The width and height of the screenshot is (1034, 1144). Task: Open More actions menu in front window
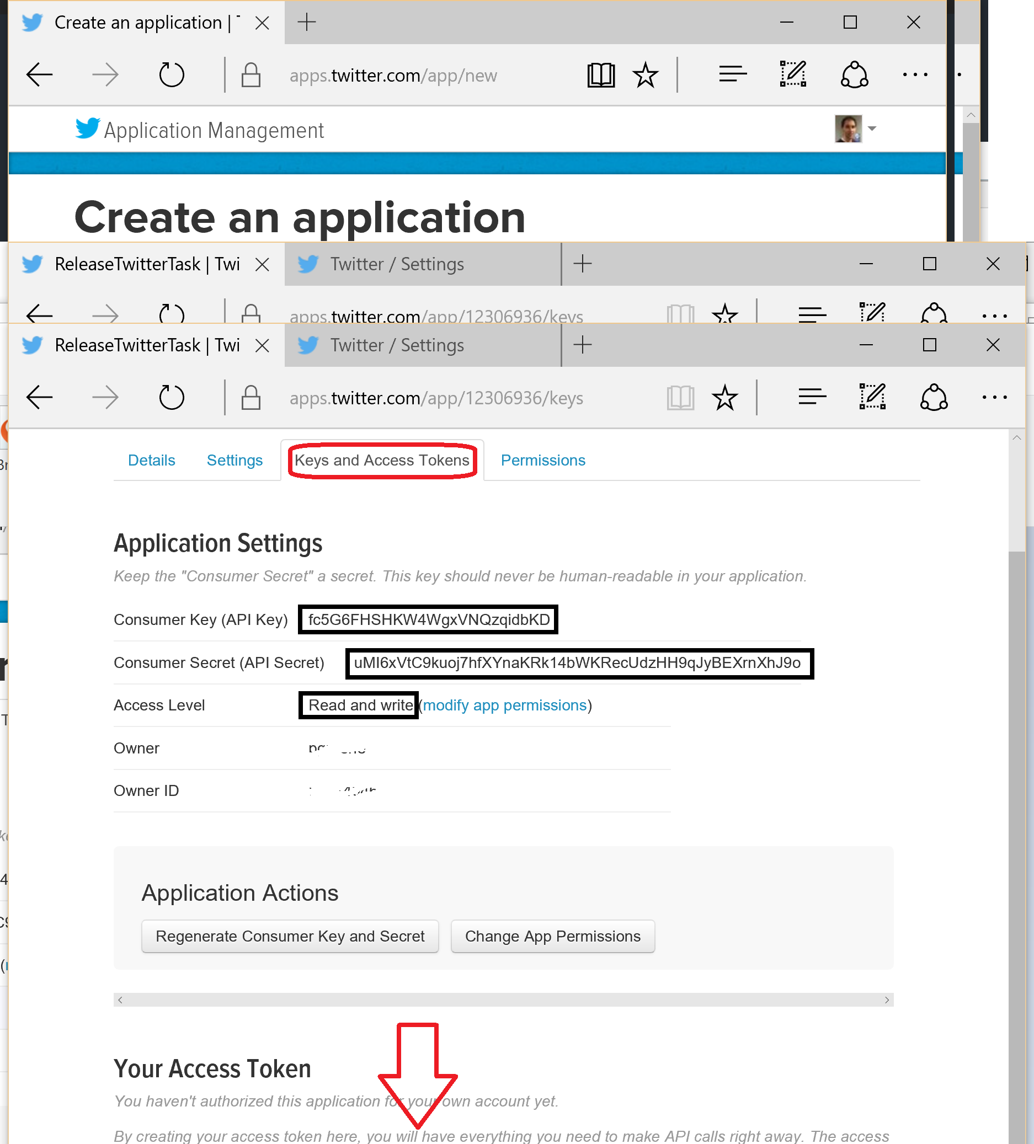(994, 397)
